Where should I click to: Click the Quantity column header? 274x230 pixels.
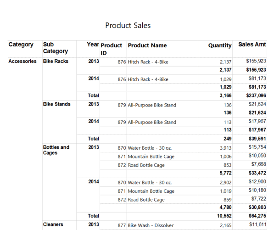click(x=220, y=45)
